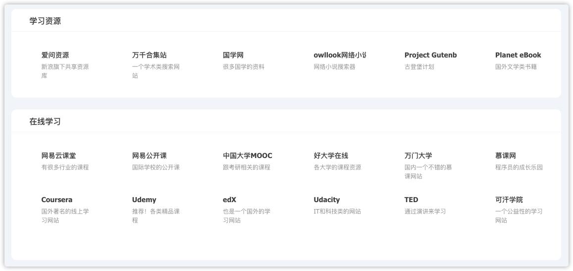
Task: Click the description 程序员的成长乐园
Action: (519, 167)
